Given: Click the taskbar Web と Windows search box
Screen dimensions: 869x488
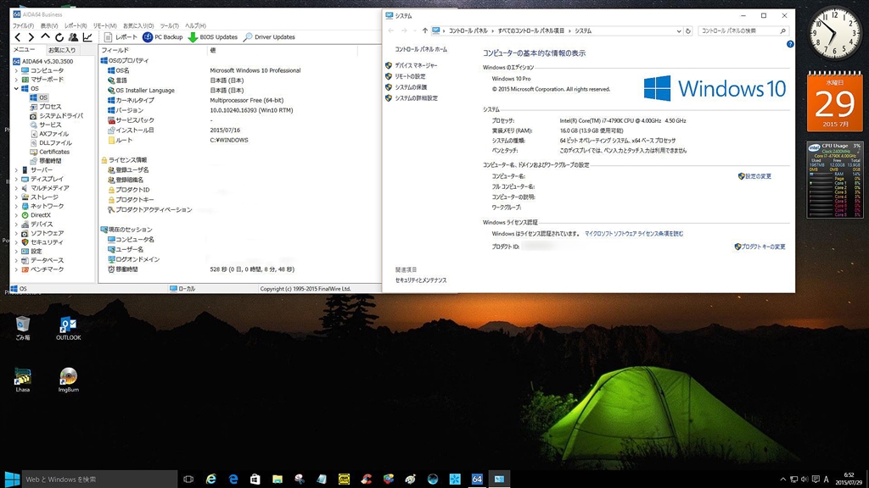Looking at the screenshot, I should pos(99,480).
